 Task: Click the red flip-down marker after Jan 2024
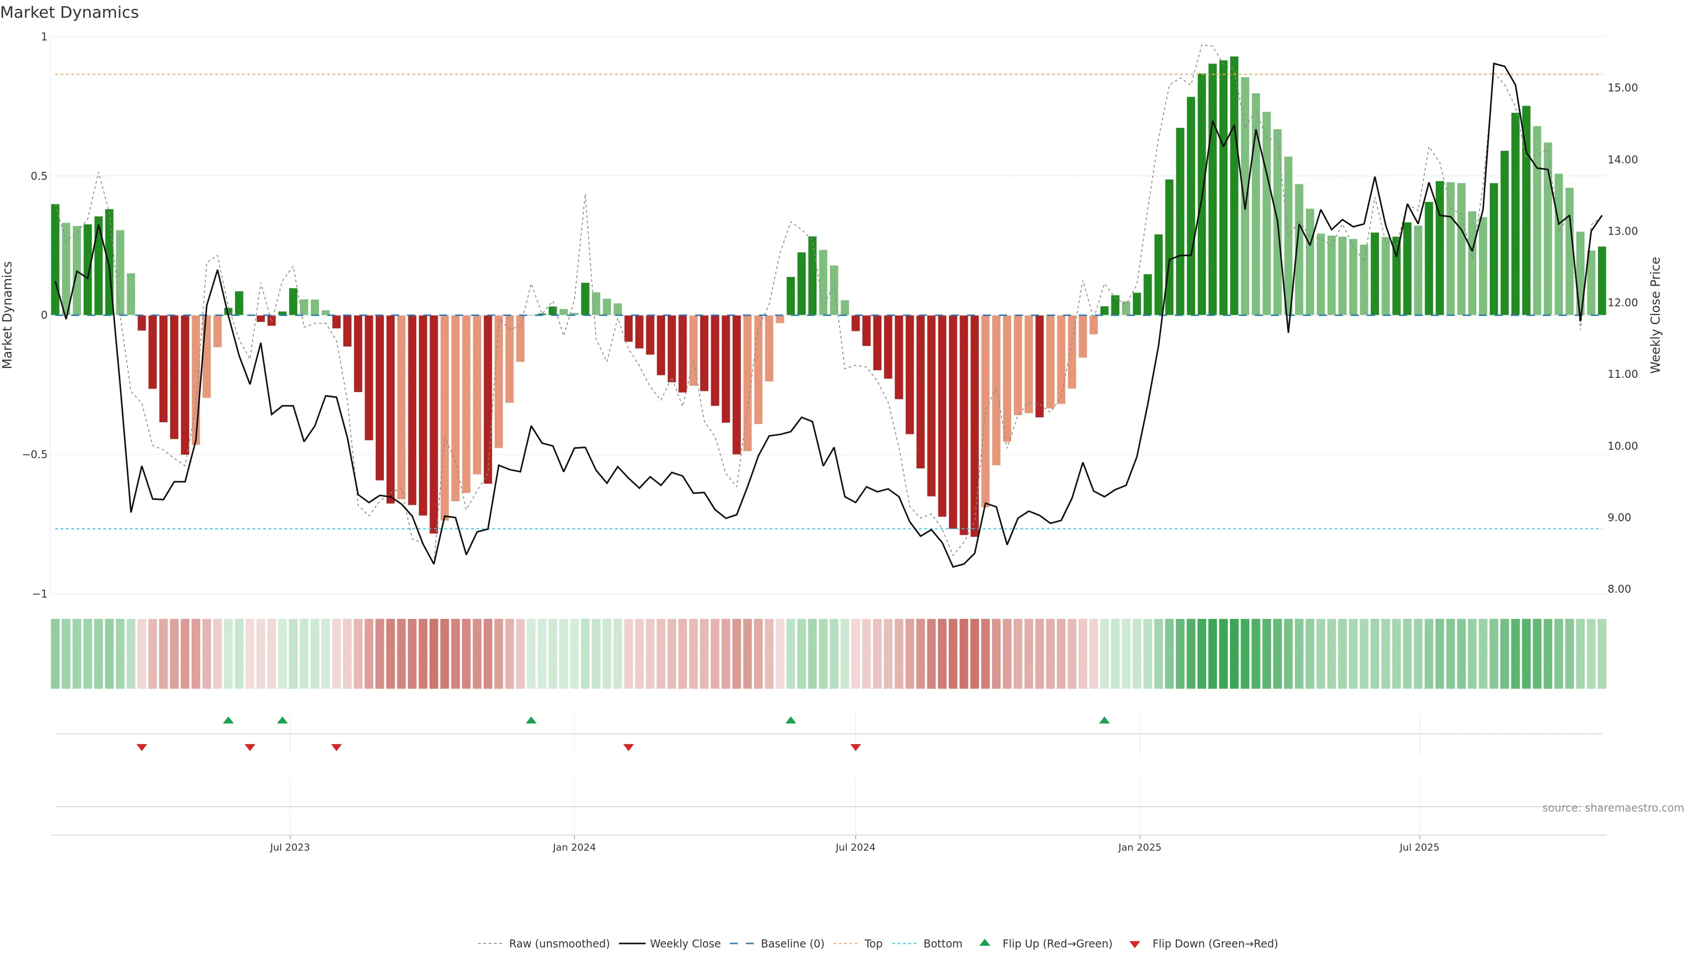click(x=629, y=747)
